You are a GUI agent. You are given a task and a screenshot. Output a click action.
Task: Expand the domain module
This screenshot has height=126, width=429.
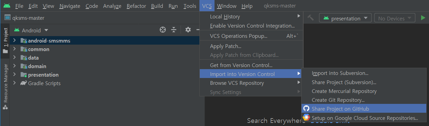14,66
